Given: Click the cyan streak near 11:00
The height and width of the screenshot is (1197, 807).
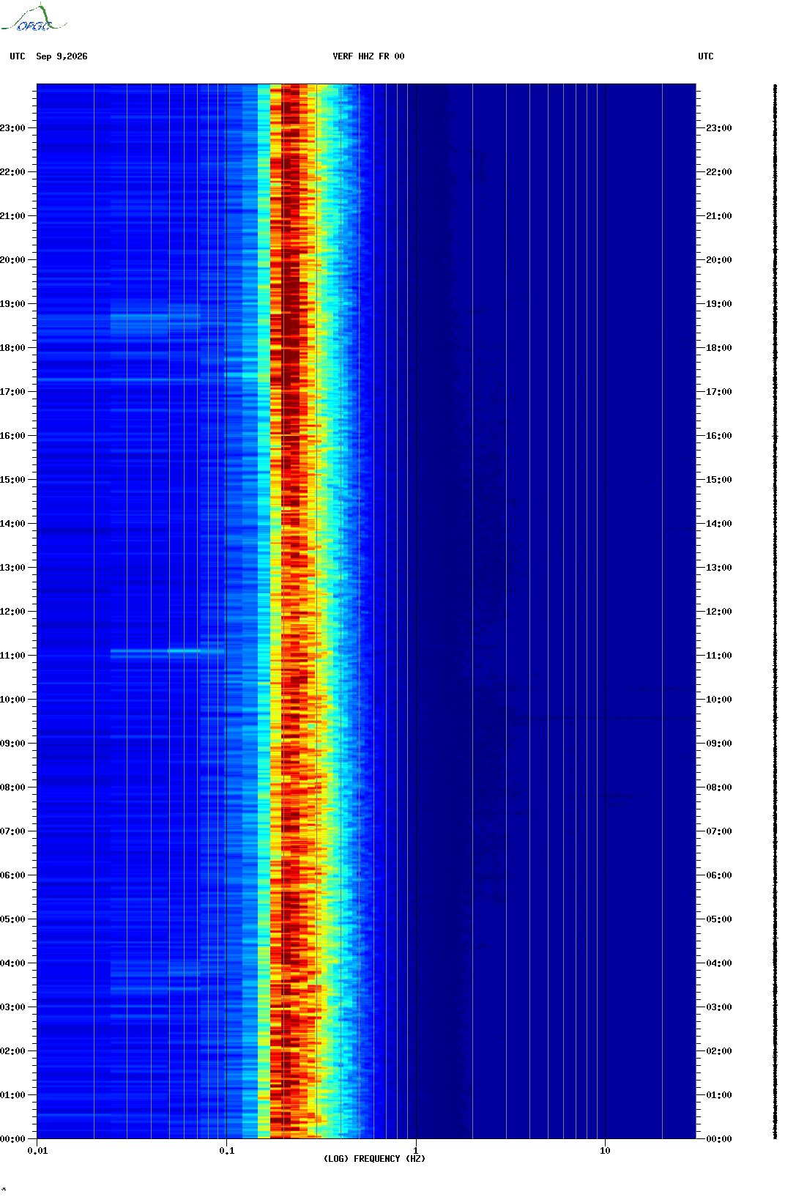Looking at the screenshot, I should pos(167,651).
